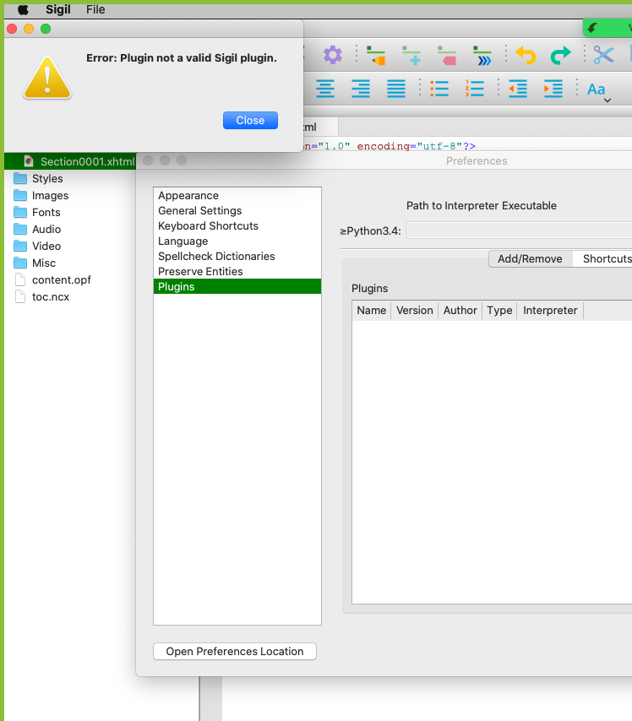Sort plugins table by Interpreter column
Image resolution: width=632 pixels, height=721 pixels.
tap(550, 311)
